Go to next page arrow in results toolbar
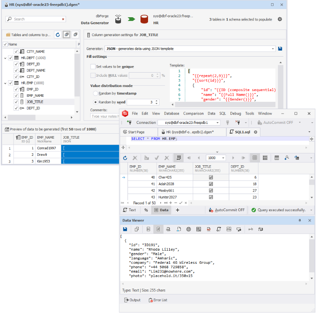The height and width of the screenshot is (315, 317). (233, 158)
